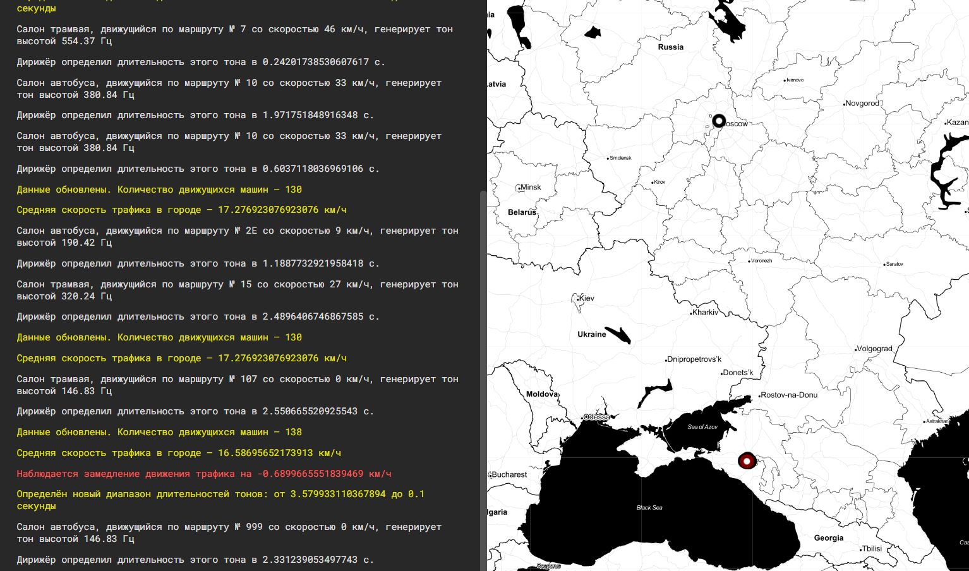
Task: Click the Georgia country label
Action: pos(828,538)
